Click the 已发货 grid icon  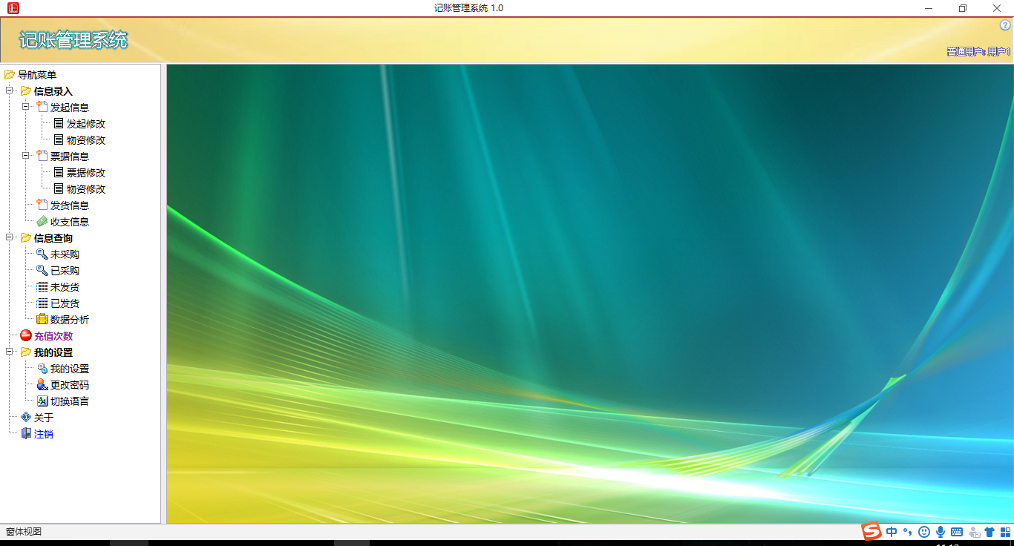coord(42,303)
